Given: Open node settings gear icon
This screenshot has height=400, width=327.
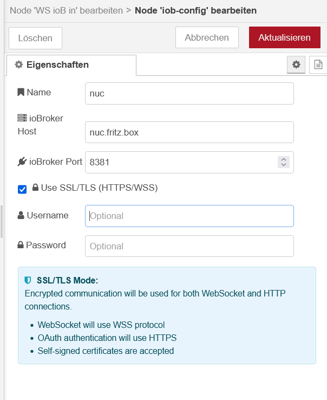Looking at the screenshot, I should point(296,64).
